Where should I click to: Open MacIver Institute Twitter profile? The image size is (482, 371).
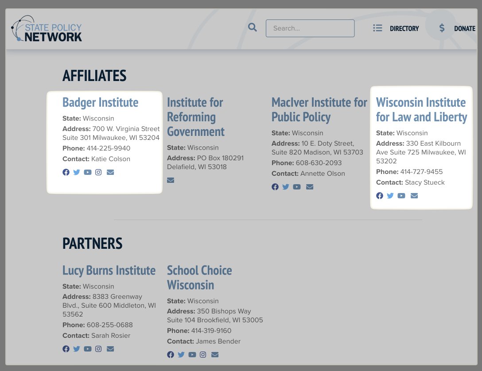[x=286, y=187]
